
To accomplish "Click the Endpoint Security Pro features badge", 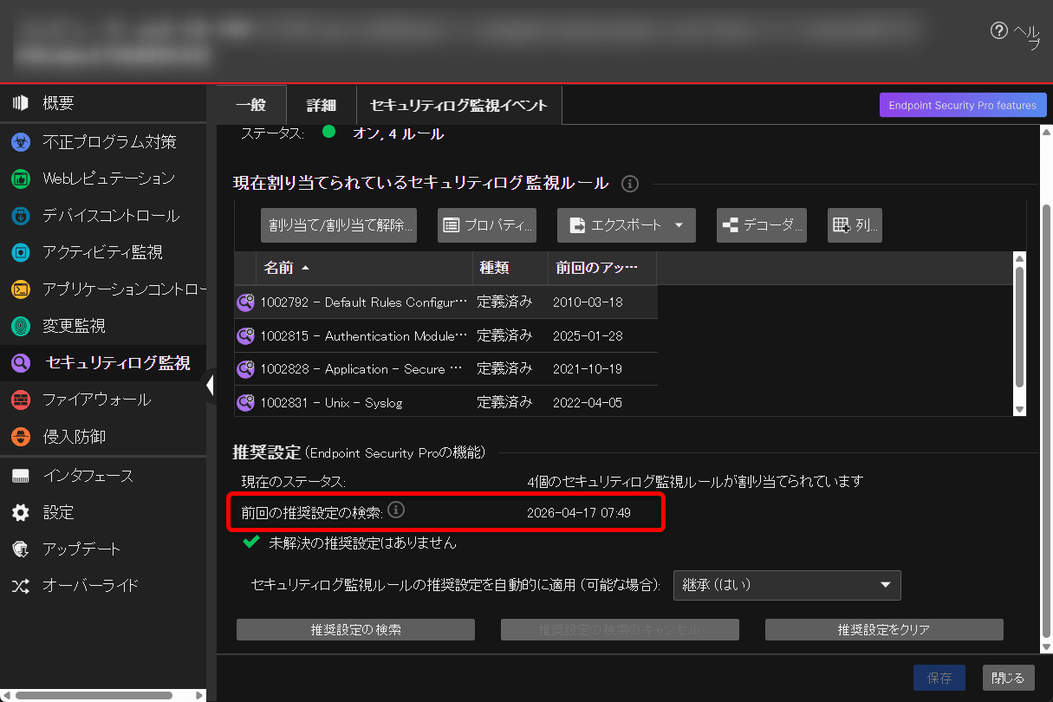I will (962, 105).
